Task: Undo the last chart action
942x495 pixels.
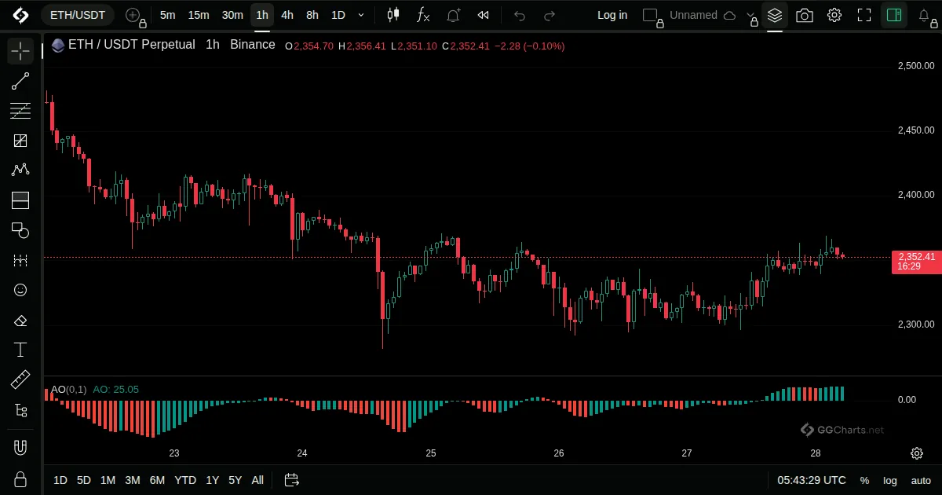Action: point(520,15)
